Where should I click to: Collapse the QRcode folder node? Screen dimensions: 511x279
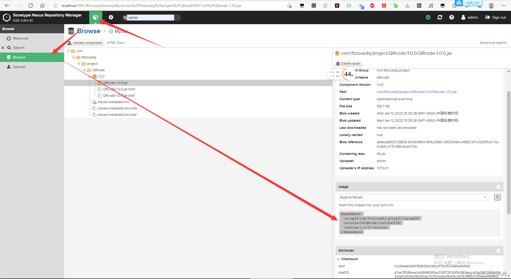[x=84, y=70]
